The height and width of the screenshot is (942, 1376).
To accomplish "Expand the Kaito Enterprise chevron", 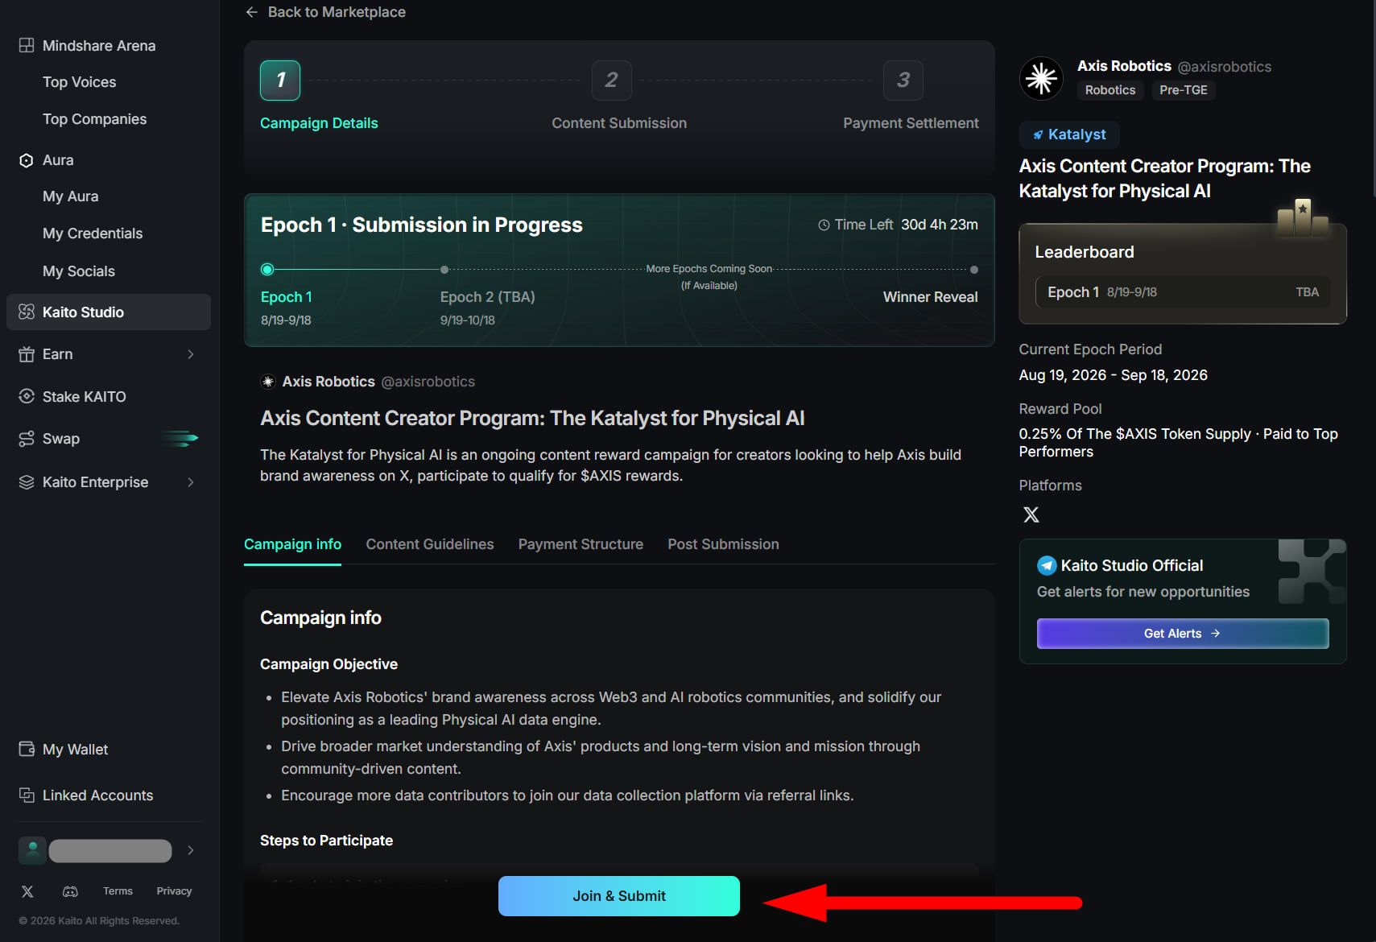I will pos(191,482).
